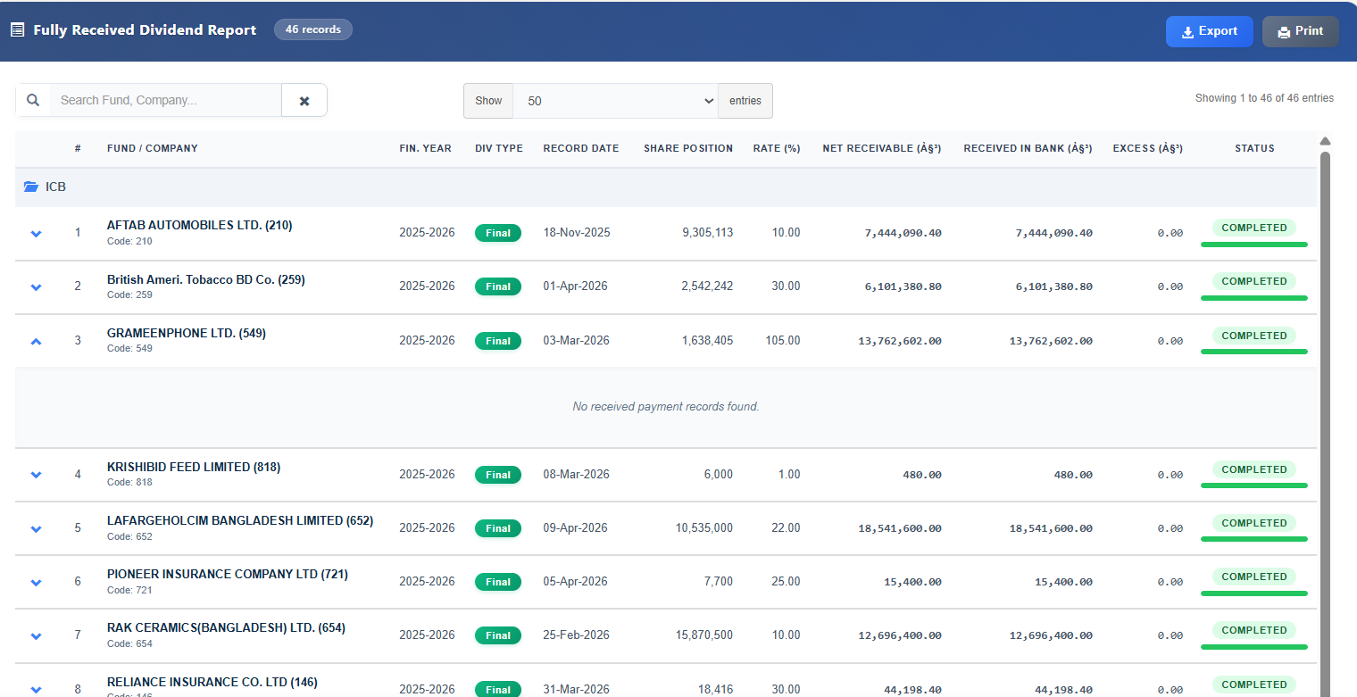Viewport: 1357px width, 697px height.
Task: Expand the KRISHIBID FEED LIMITED row
Action: point(37,475)
